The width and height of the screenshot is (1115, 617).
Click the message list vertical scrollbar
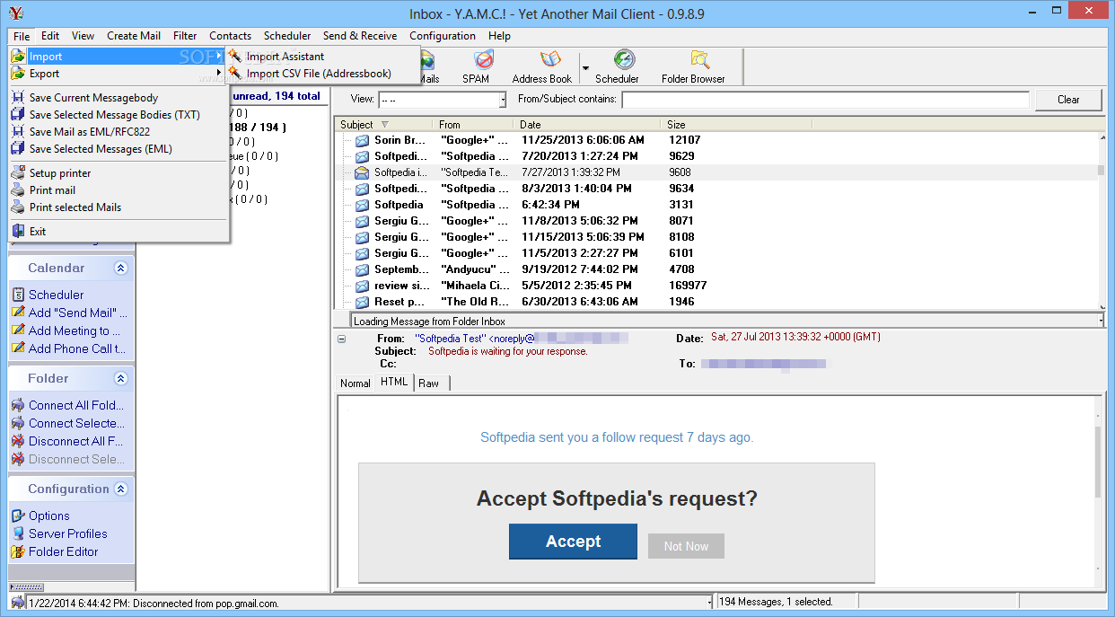1100,220
